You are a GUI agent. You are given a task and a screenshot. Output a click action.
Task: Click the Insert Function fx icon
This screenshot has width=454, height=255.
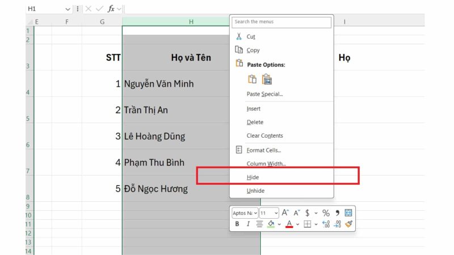(111, 9)
